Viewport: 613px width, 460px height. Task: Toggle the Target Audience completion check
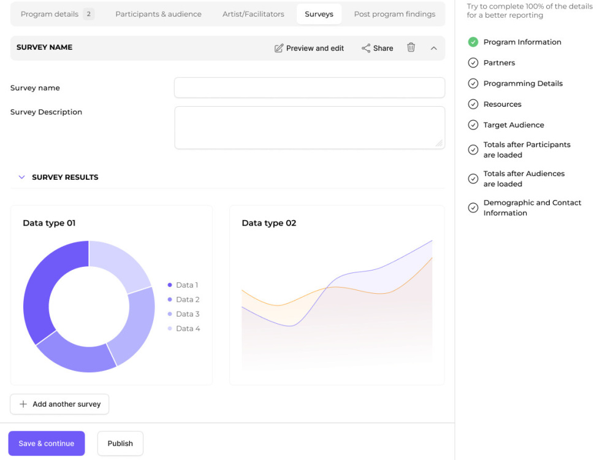(473, 125)
